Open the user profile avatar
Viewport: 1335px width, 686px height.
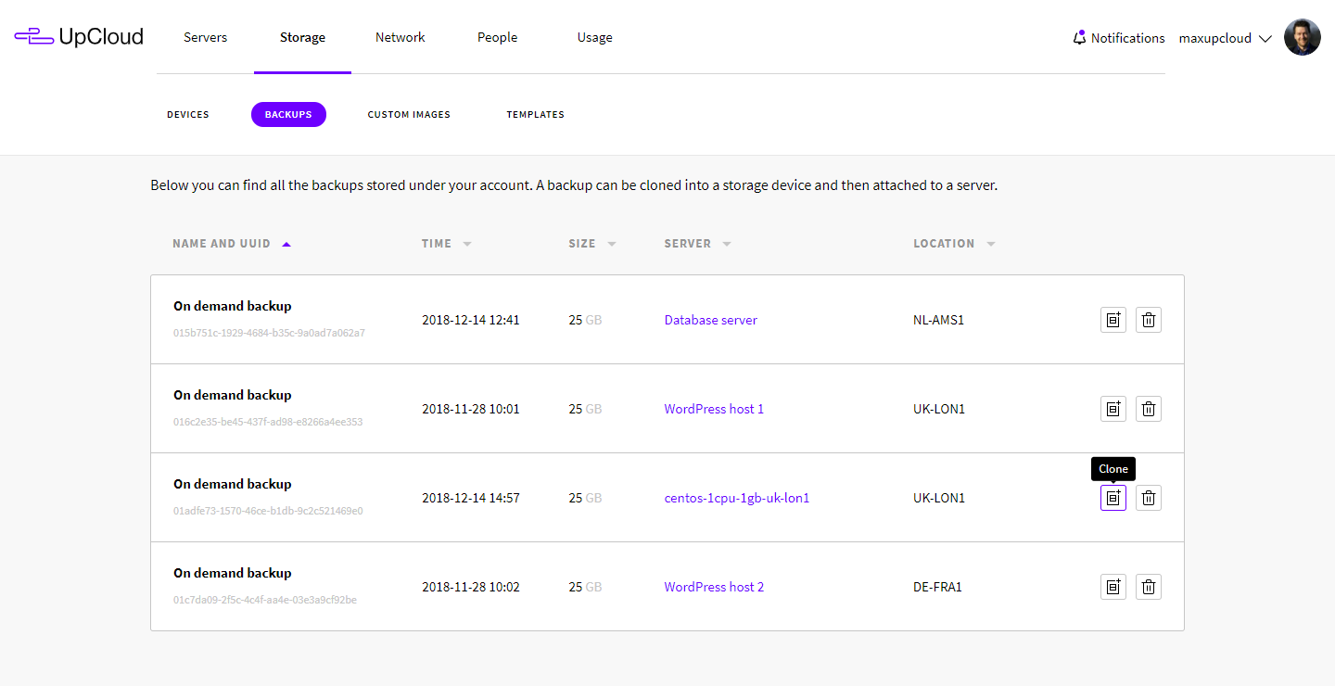point(1302,37)
